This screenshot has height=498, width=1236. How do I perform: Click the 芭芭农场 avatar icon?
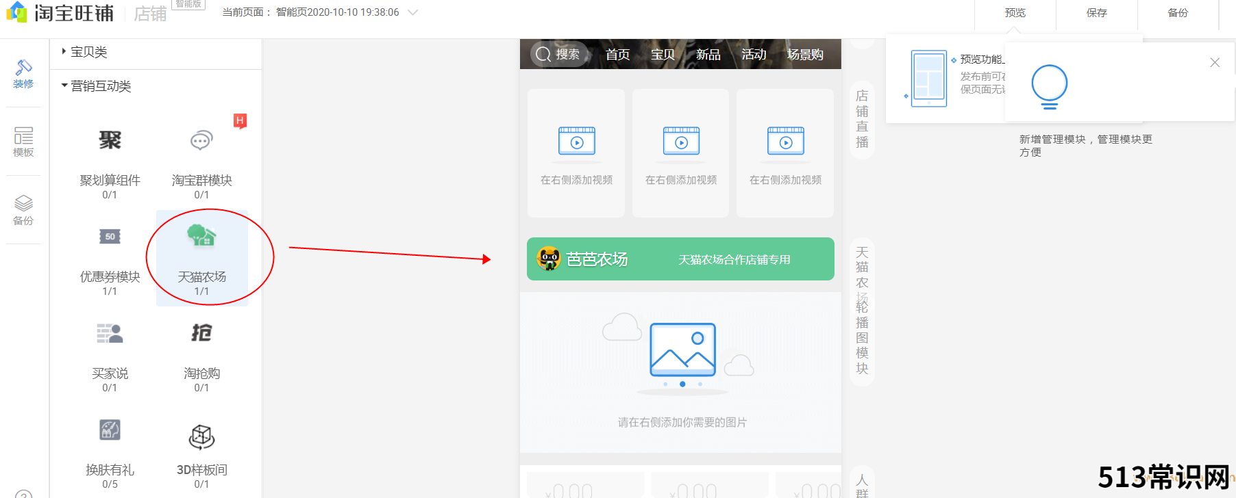(x=549, y=259)
